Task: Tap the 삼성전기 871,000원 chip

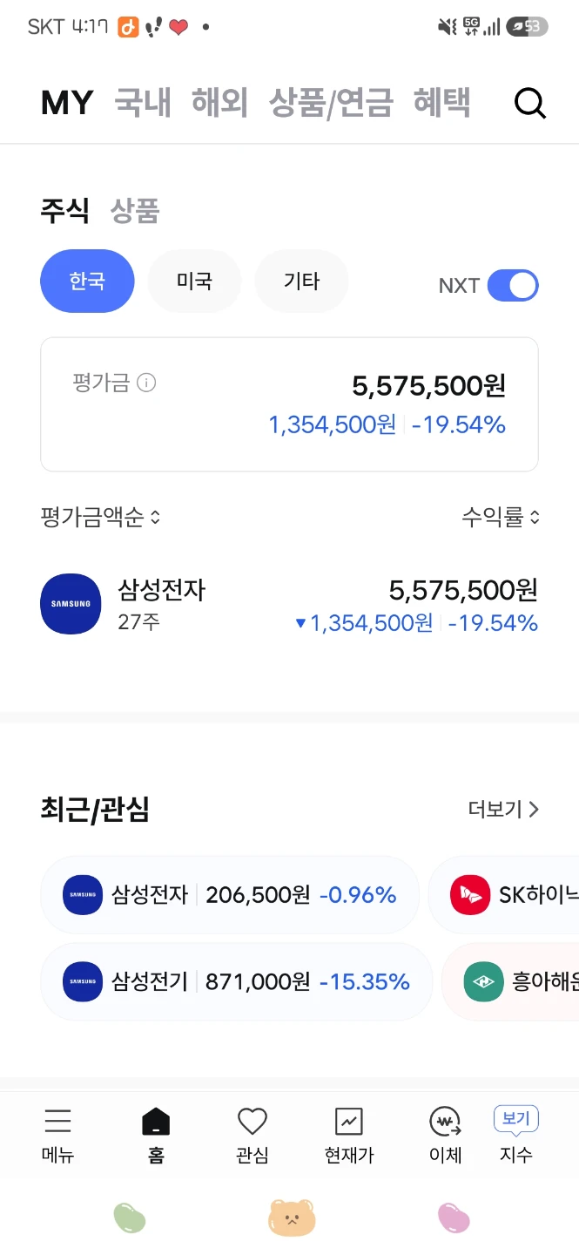Action: pyautogui.click(x=237, y=982)
